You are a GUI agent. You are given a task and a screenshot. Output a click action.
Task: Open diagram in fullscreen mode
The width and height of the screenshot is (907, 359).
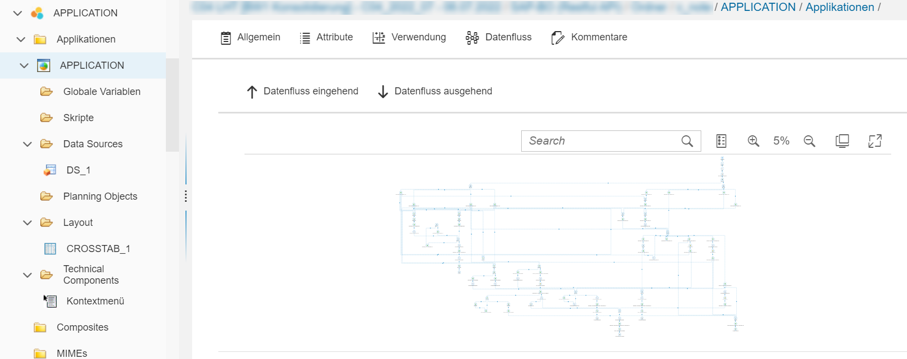click(875, 141)
